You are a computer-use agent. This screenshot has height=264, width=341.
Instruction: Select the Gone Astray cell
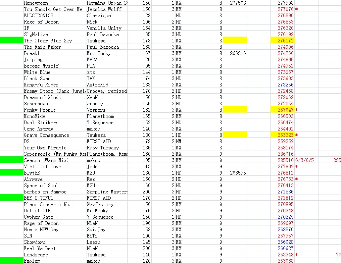tap(55, 129)
